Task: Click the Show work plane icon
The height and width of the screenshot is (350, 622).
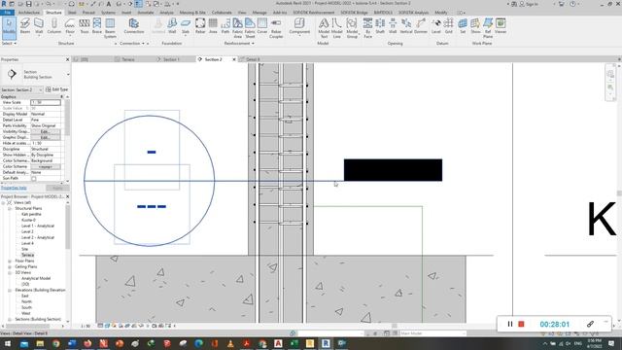Action: (475, 26)
